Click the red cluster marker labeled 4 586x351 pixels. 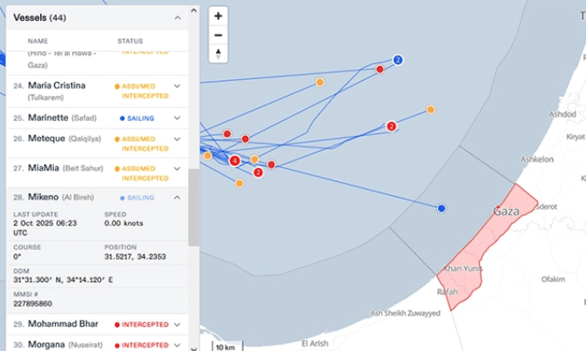click(x=235, y=160)
